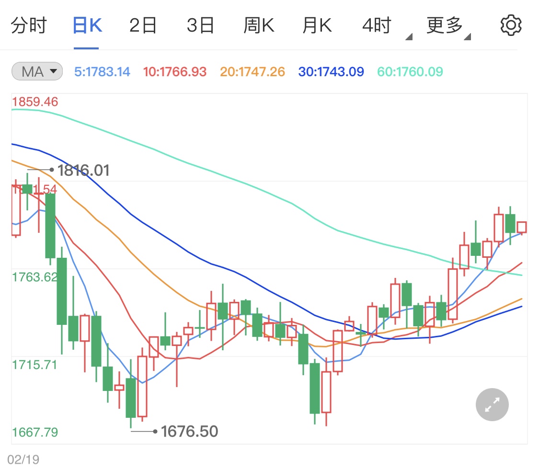This screenshot has width=539, height=471.
Task: Click the low marker label 1676.50
Action: (189, 431)
